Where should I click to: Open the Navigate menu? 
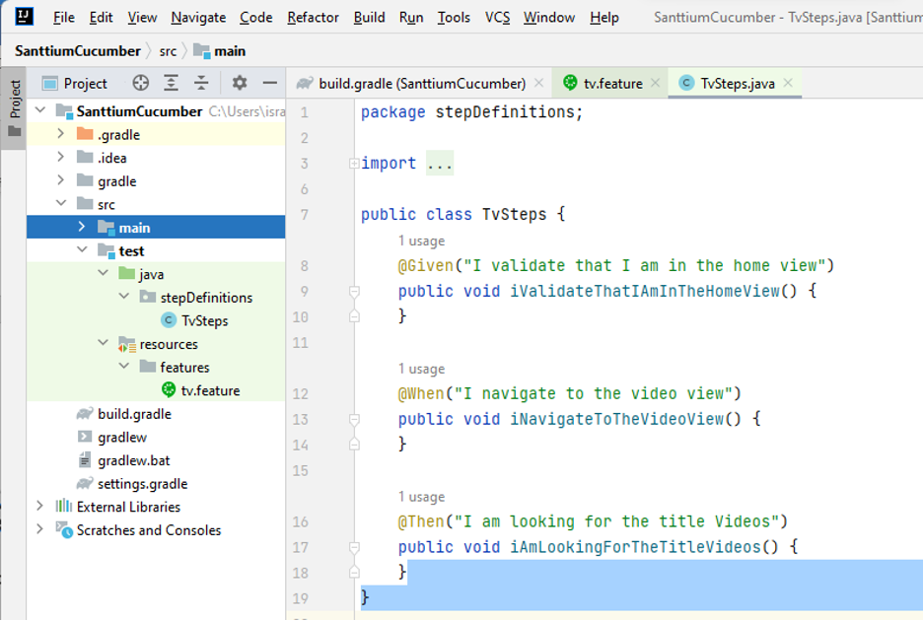198,18
